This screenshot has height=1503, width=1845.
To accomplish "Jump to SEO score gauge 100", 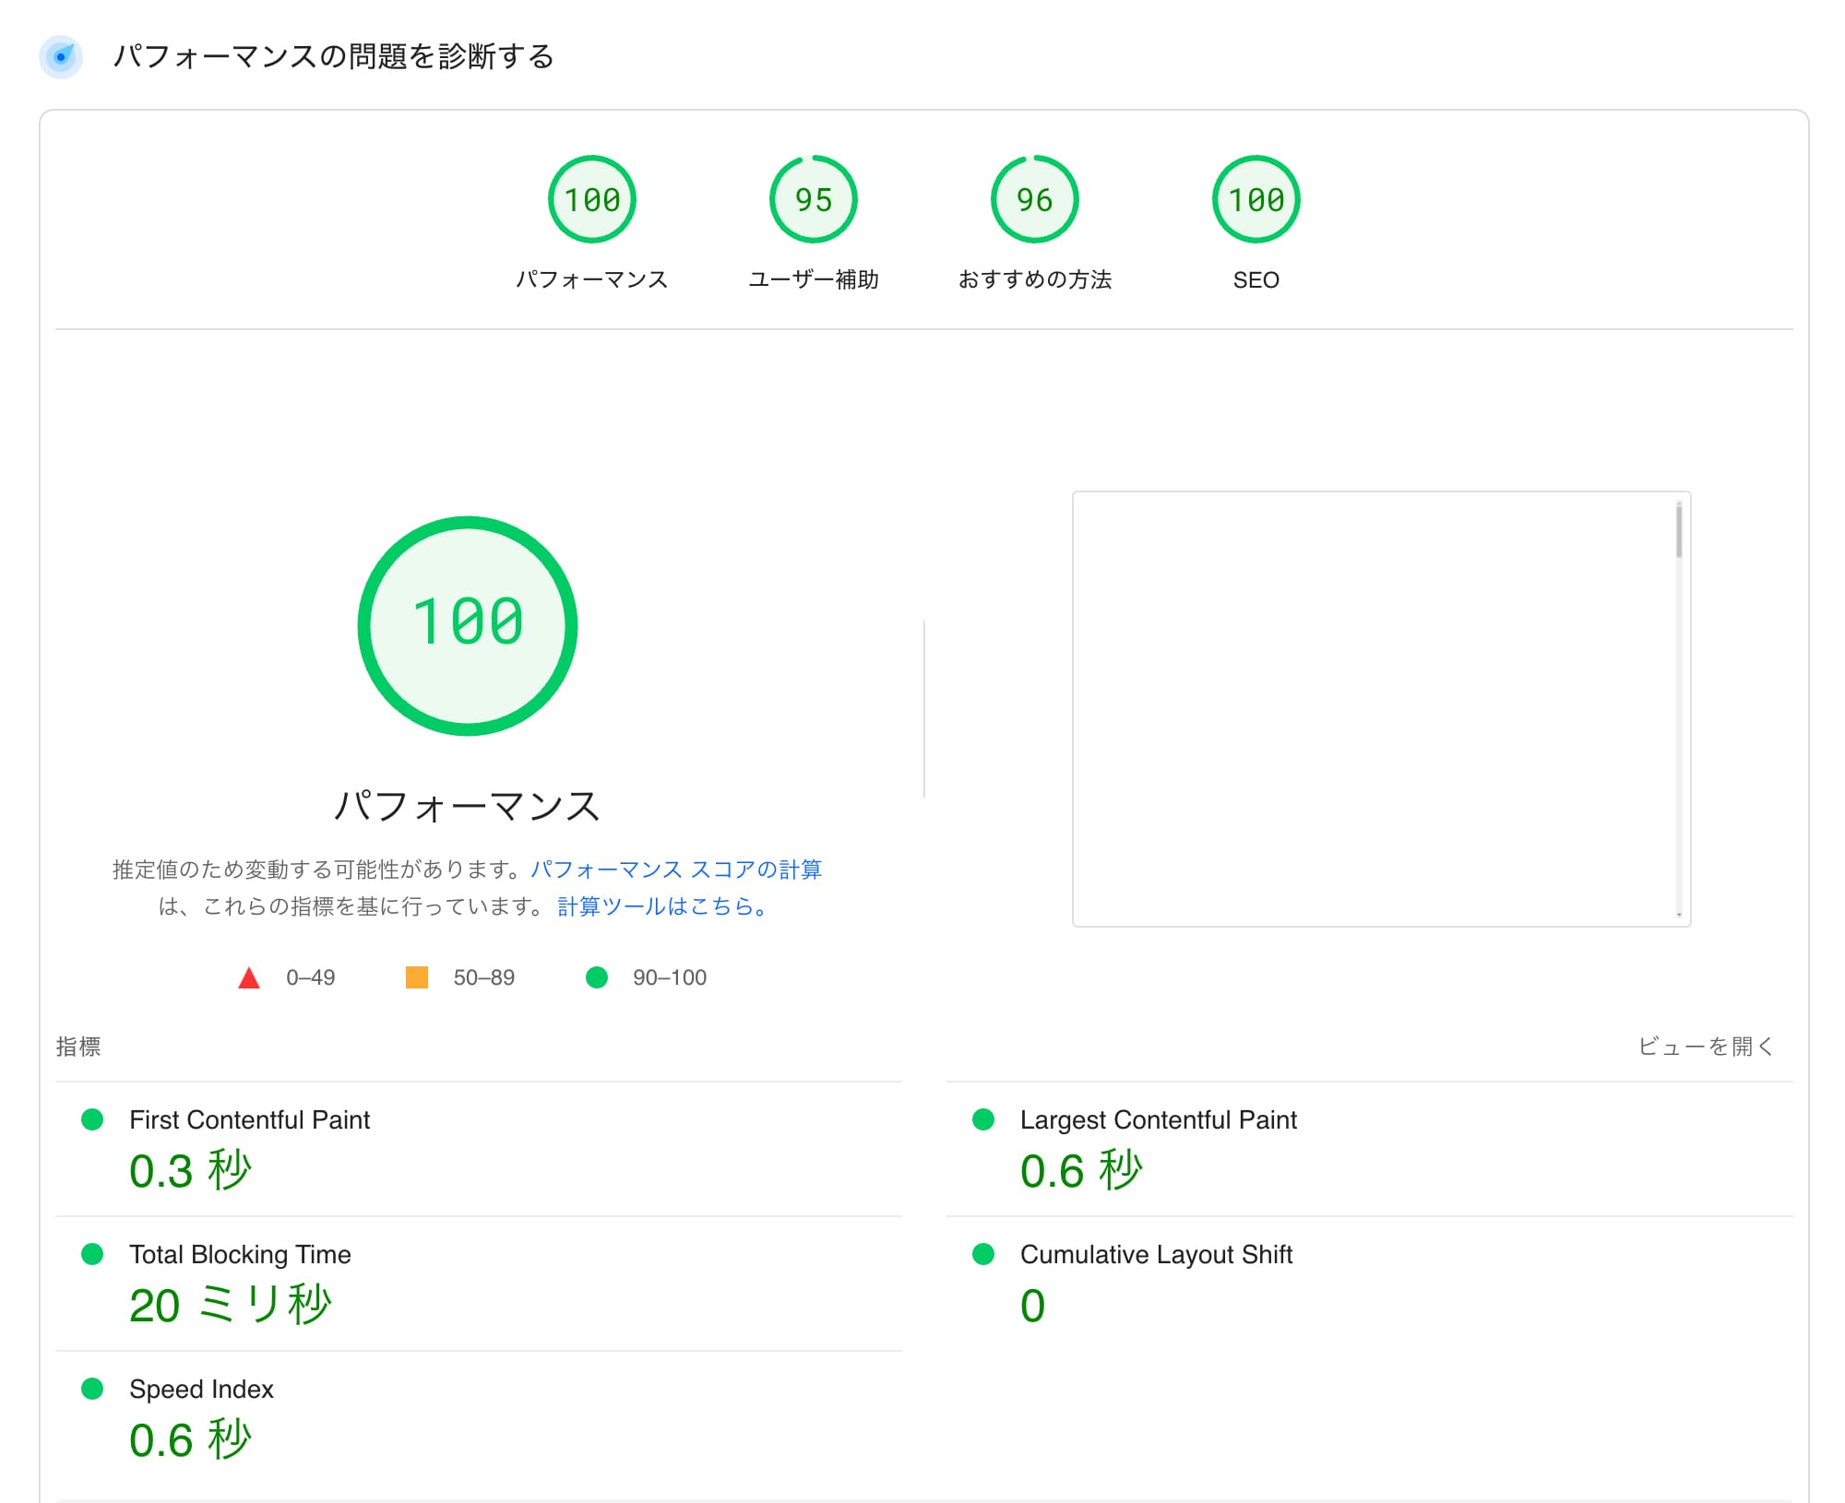I will point(1256,199).
